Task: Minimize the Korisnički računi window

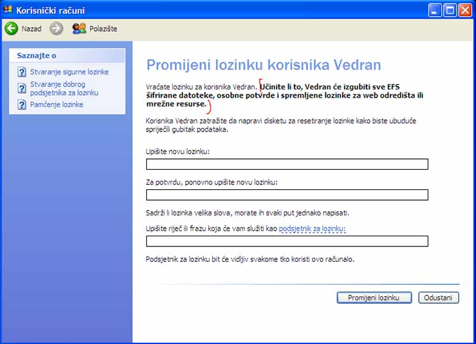Action: (x=436, y=10)
